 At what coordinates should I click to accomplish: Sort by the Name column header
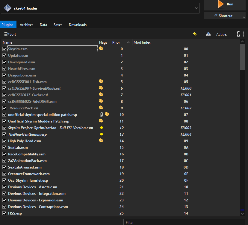point(50,42)
